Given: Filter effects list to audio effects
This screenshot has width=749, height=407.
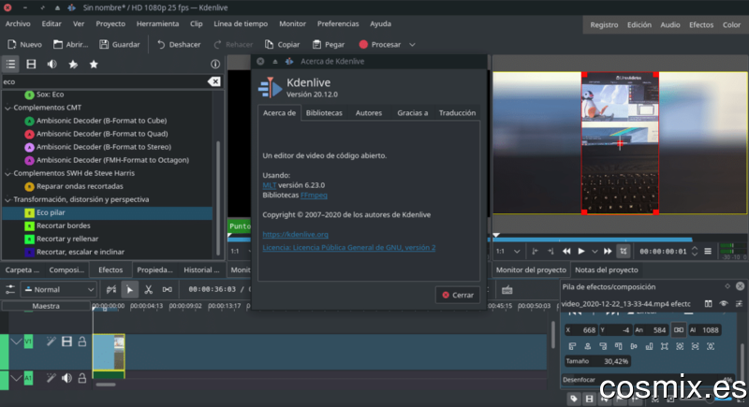Looking at the screenshot, I should click(51, 64).
